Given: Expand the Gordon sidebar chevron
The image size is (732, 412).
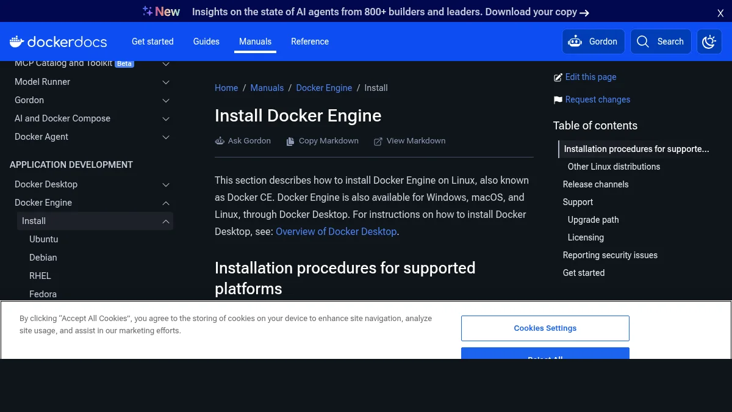Looking at the screenshot, I should click(x=166, y=100).
